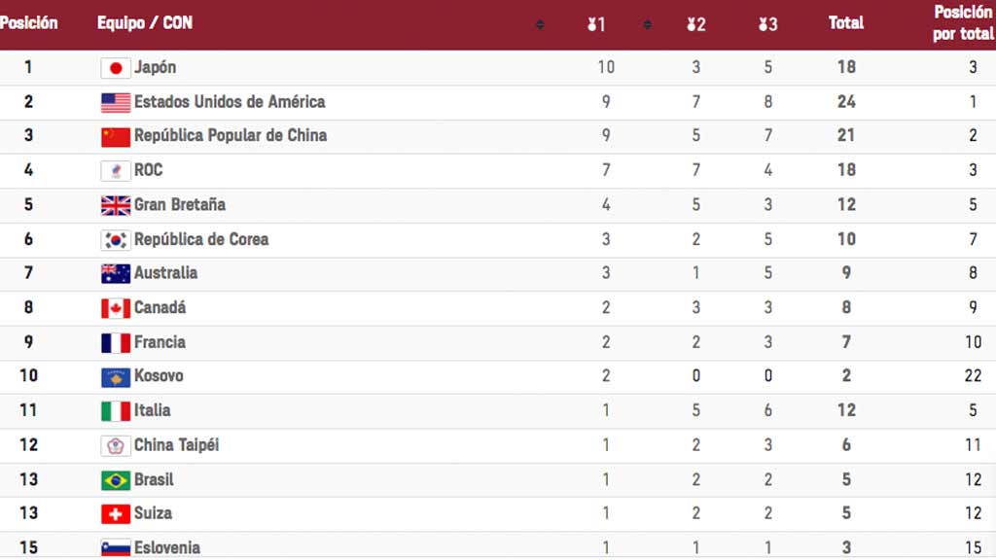
Task: Click the Suiza flag icon
Action: [116, 513]
